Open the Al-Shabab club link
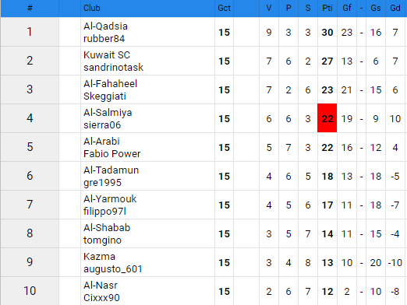The image size is (407, 305). [x=107, y=228]
